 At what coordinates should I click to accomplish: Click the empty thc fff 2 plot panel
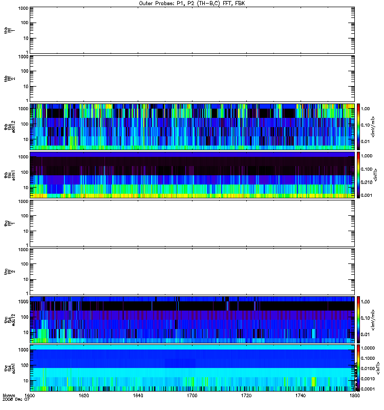(192, 272)
